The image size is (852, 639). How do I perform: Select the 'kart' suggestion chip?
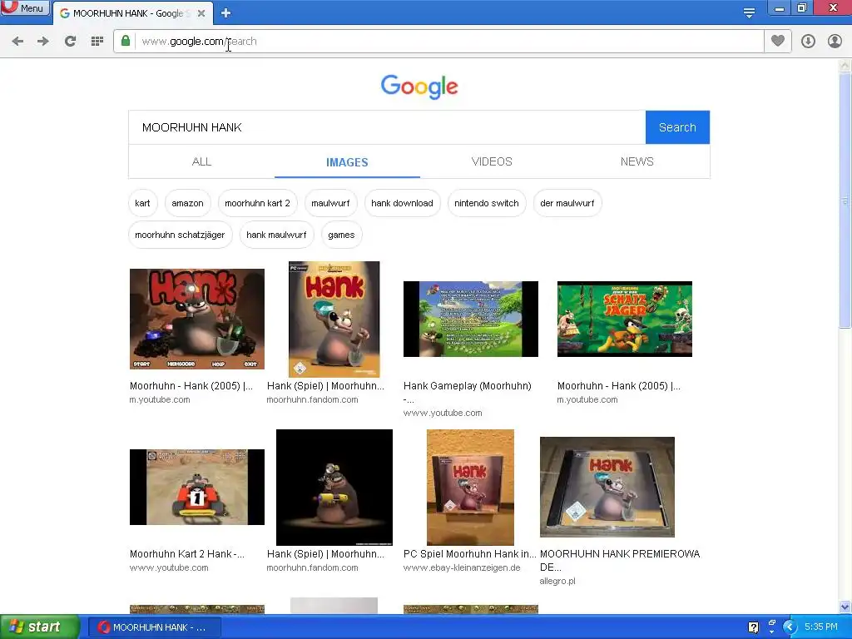pyautogui.click(x=142, y=203)
